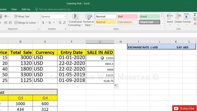Select cell containing 11010

pos(100,58)
